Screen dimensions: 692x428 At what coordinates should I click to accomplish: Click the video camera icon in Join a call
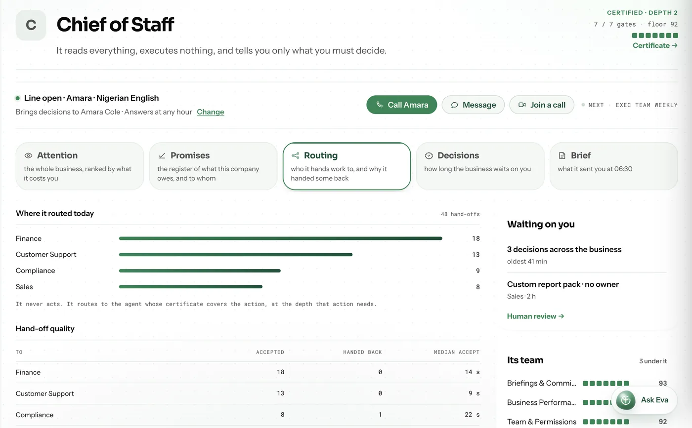522,105
